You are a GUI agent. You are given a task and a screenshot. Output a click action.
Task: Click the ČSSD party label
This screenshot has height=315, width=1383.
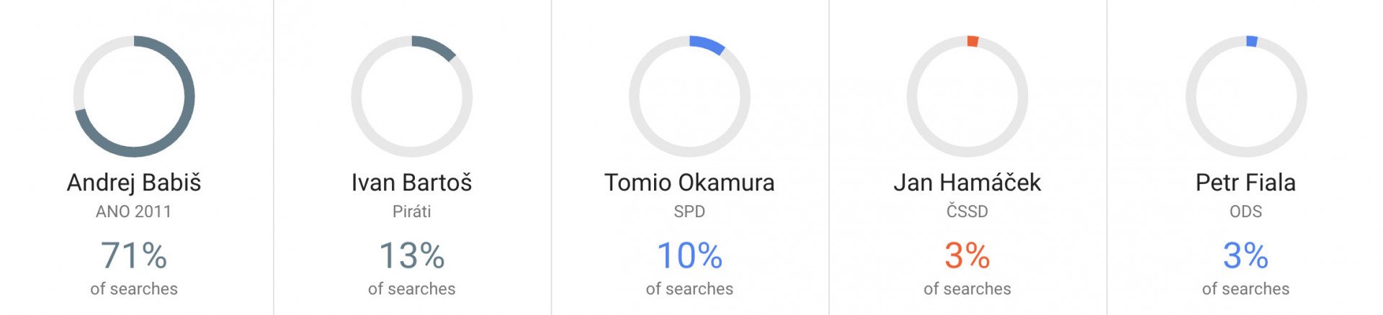click(967, 211)
